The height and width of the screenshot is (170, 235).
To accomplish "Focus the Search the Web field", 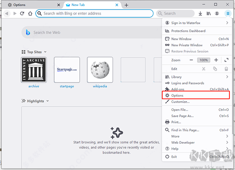I will [92, 33].
